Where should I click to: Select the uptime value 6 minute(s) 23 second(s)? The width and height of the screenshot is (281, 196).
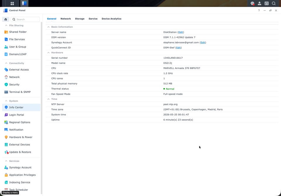pyautogui.click(x=178, y=120)
